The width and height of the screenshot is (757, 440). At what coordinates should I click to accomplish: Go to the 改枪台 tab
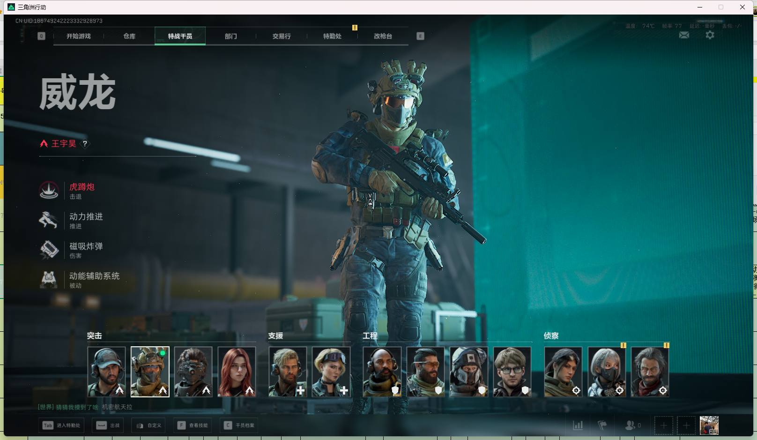[x=383, y=36]
